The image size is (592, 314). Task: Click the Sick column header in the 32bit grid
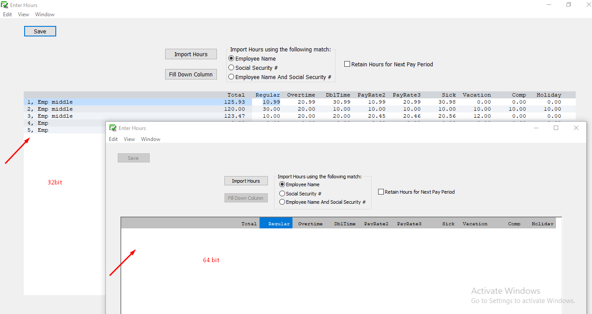point(449,95)
